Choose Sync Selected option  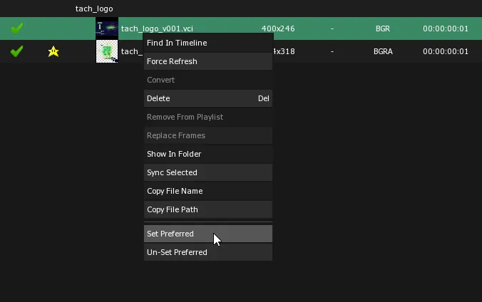(x=208, y=172)
